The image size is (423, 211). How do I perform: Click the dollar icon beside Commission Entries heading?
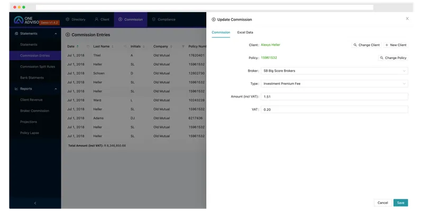[68, 35]
